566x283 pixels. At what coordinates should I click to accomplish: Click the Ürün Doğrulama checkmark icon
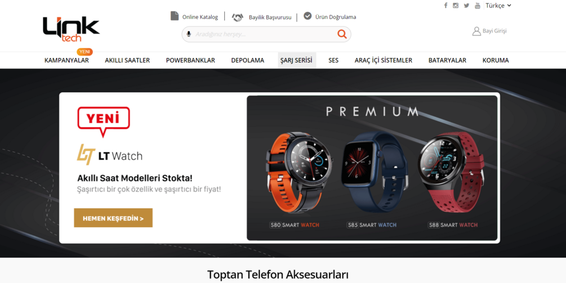coord(307,16)
